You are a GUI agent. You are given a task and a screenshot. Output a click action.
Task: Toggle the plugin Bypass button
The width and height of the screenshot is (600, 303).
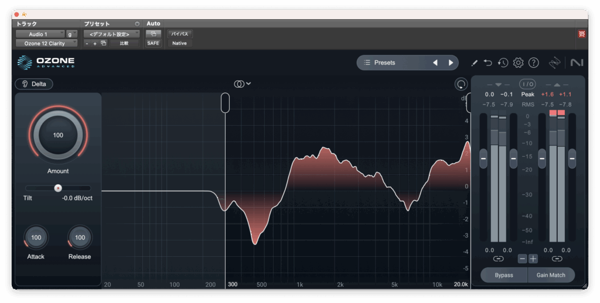coord(503,275)
